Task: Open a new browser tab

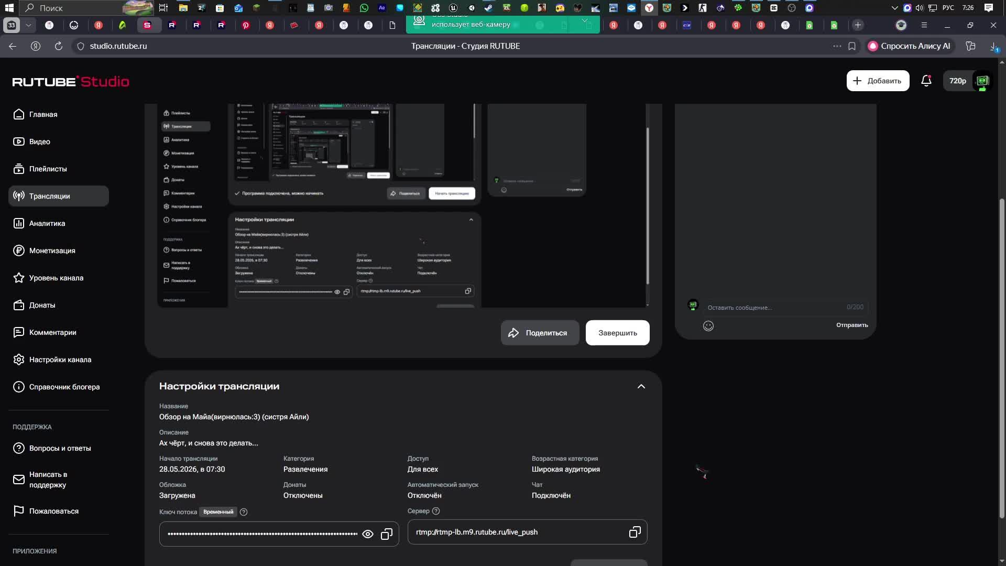Action: (x=858, y=25)
